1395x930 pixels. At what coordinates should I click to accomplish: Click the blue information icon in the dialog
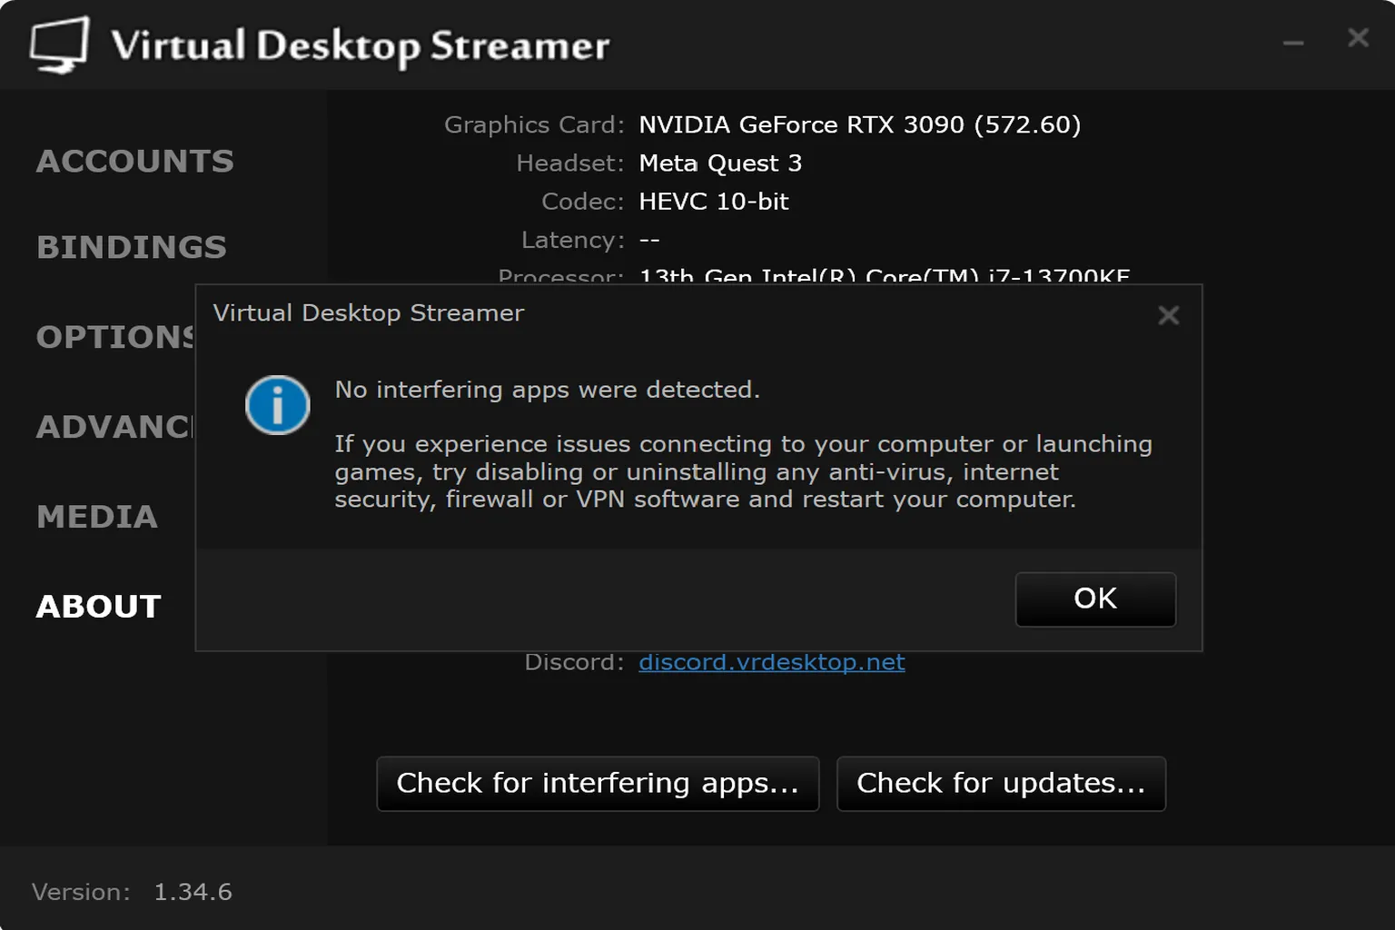point(278,405)
